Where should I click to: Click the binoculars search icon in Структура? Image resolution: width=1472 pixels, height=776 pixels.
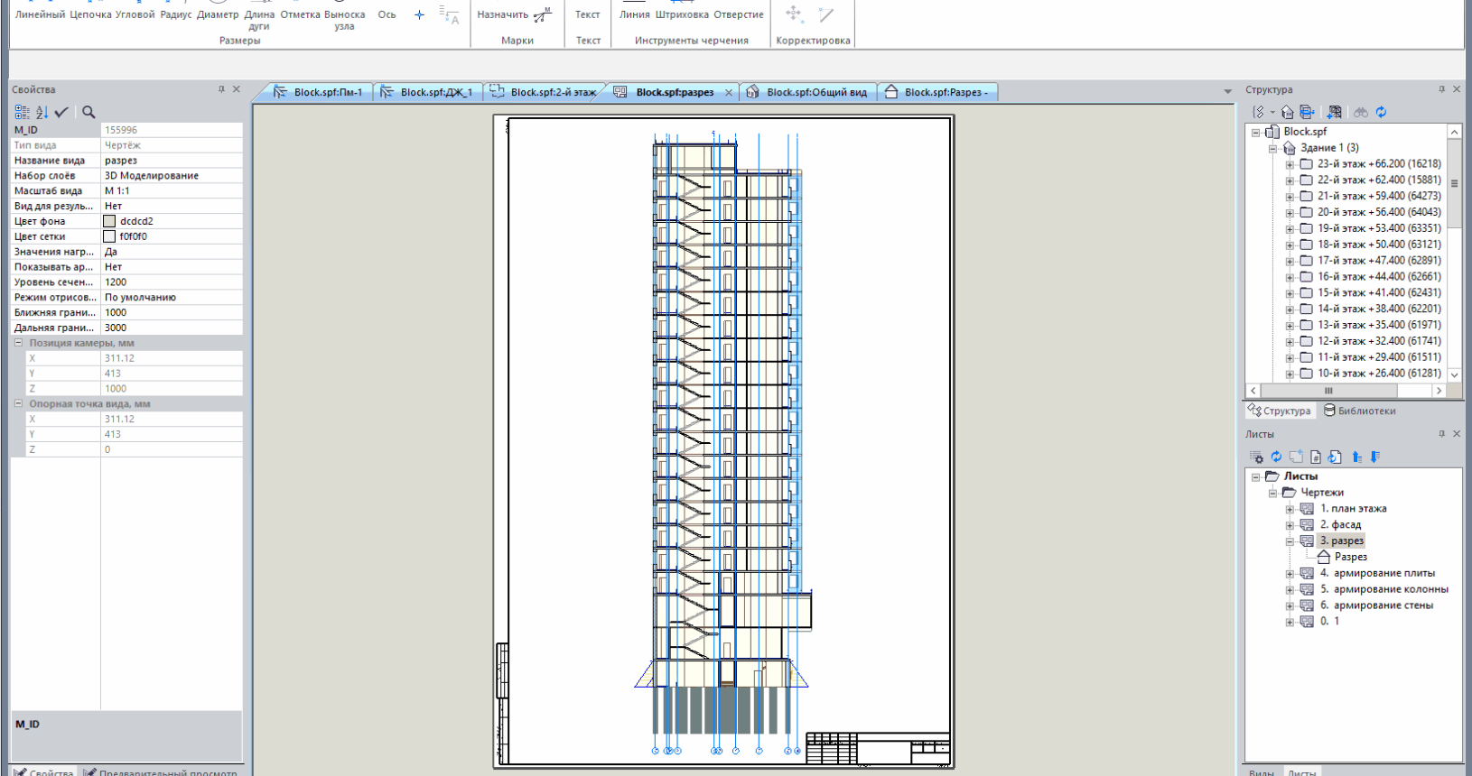pos(1360,112)
